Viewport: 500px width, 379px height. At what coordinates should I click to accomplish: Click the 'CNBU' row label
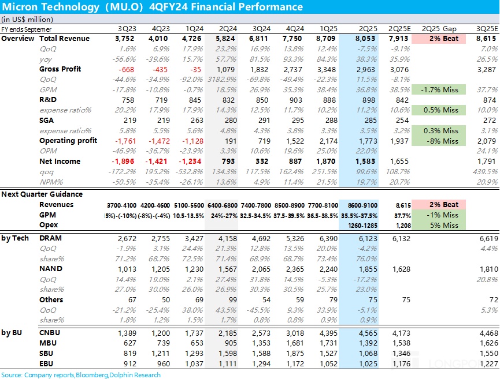pyautogui.click(x=50, y=332)
